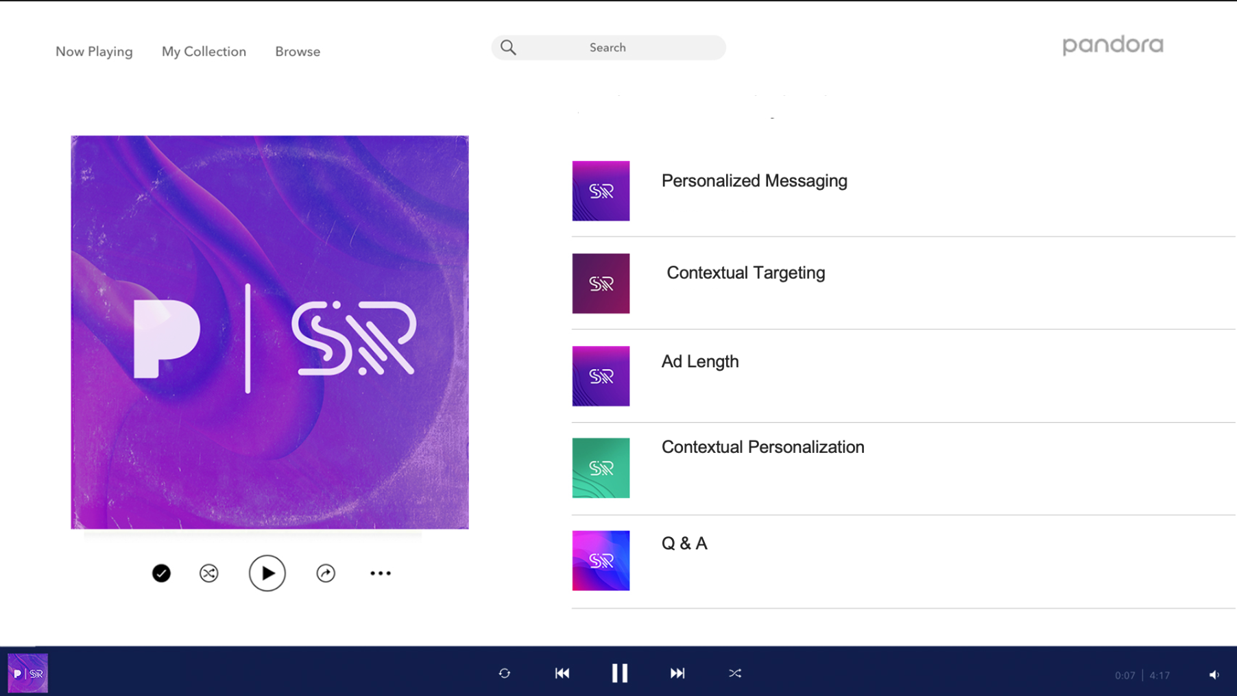Select the Personalized Messaging track title
Viewport: 1237px width, 696px height.
754,181
